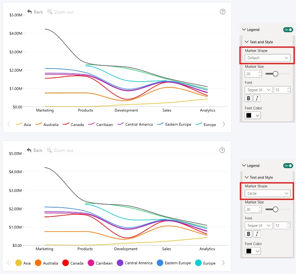Toggle Bold in the lower format panel
296x274 pixels.
tap(249, 234)
